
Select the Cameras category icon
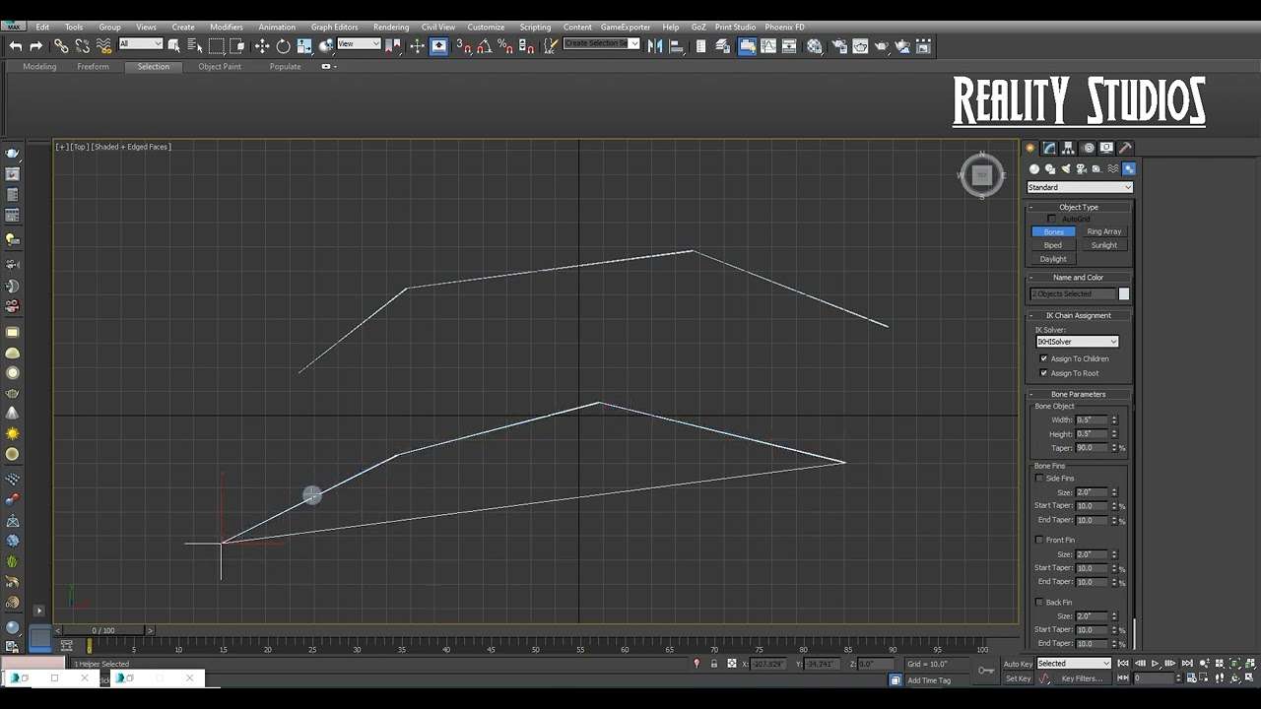point(1082,169)
